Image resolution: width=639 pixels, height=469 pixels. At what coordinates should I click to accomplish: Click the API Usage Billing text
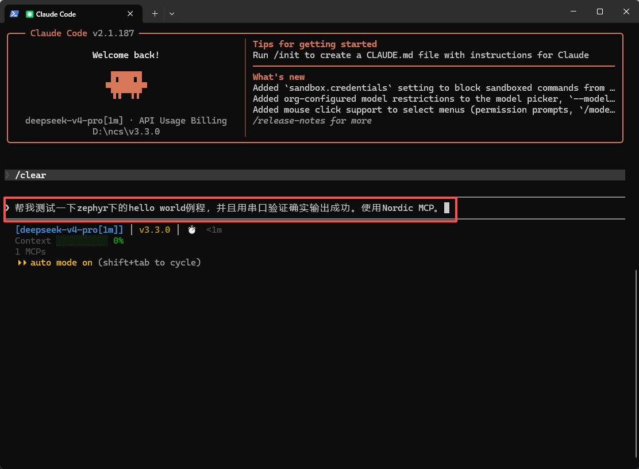pyautogui.click(x=183, y=121)
